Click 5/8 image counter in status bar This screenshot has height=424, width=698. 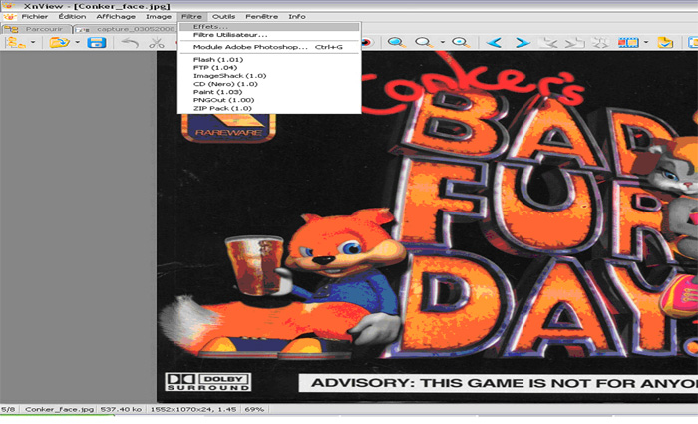(8, 409)
